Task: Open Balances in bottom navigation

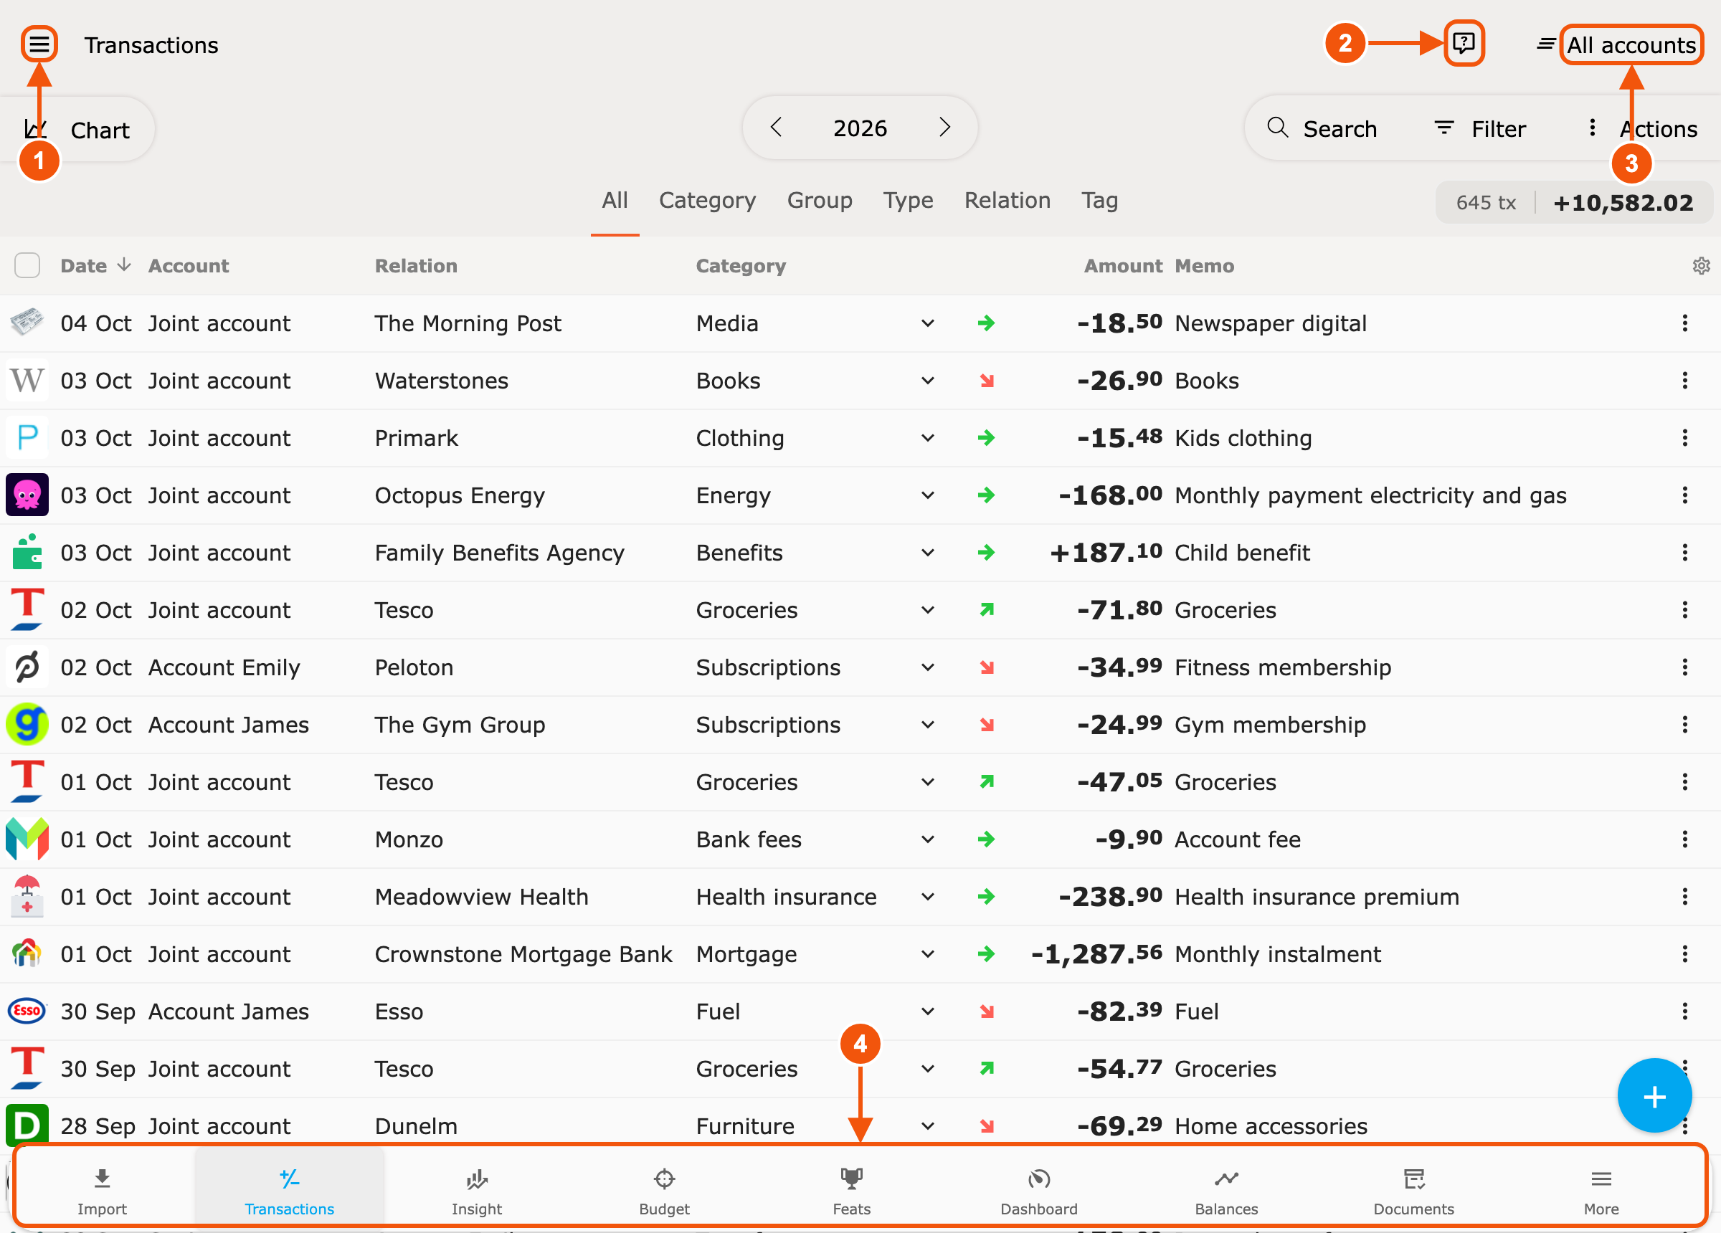Action: click(x=1226, y=1191)
